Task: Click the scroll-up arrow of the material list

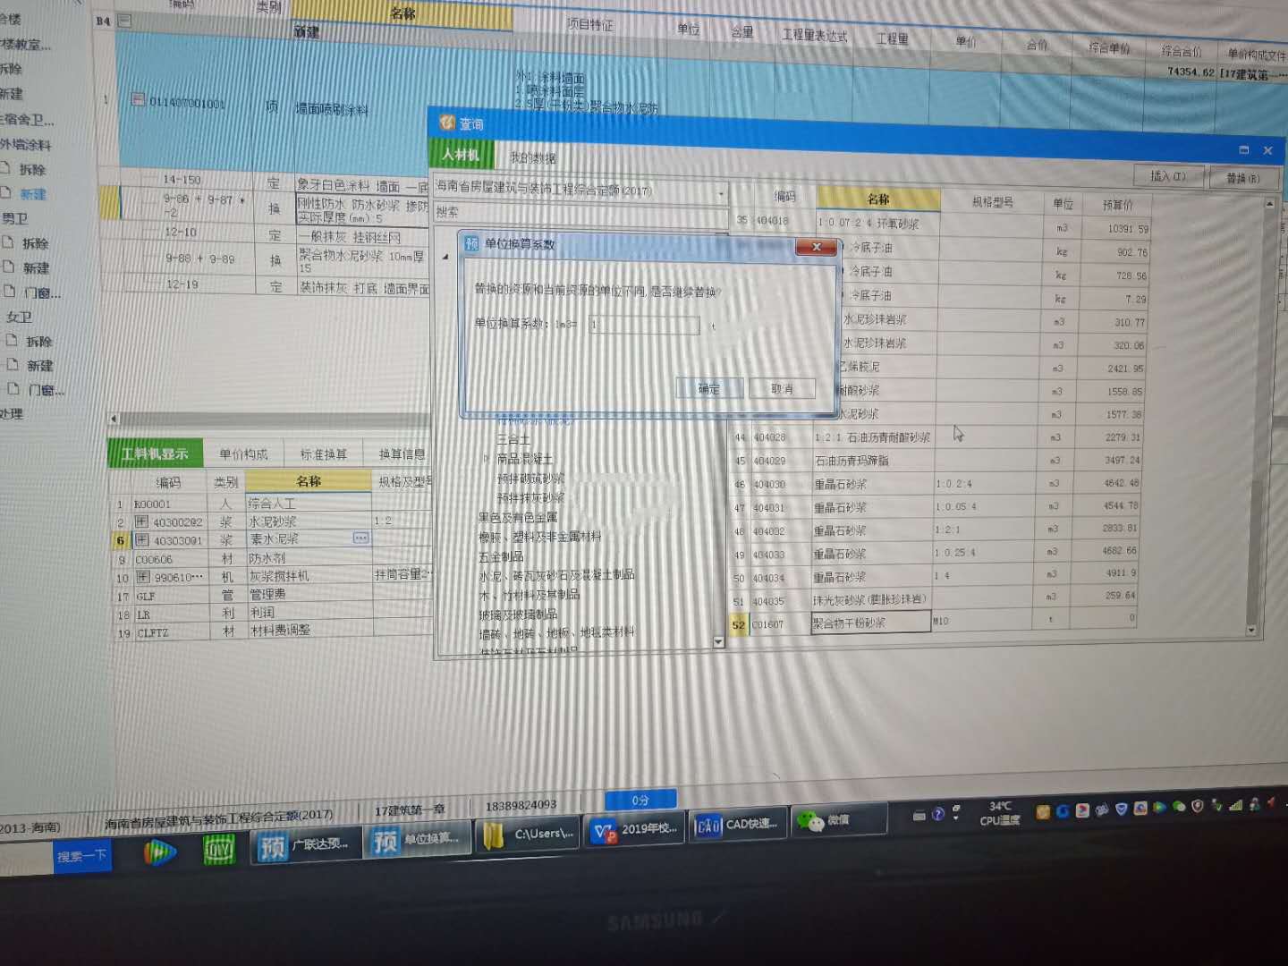Action: click(x=1269, y=204)
